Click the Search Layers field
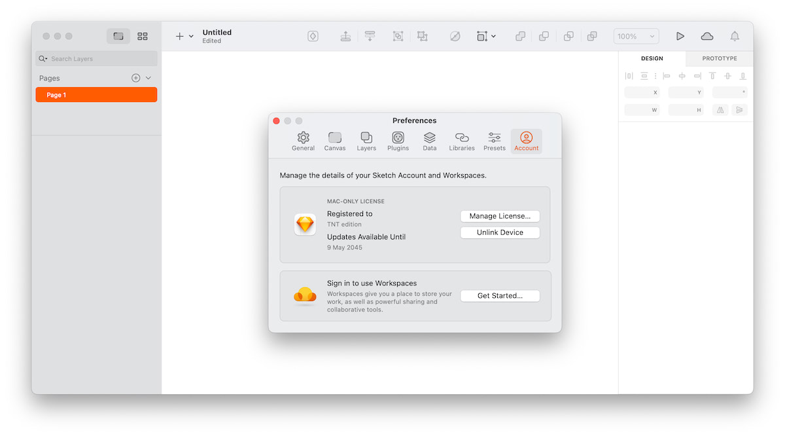Image resolution: width=785 pixels, height=436 pixels. pos(98,59)
